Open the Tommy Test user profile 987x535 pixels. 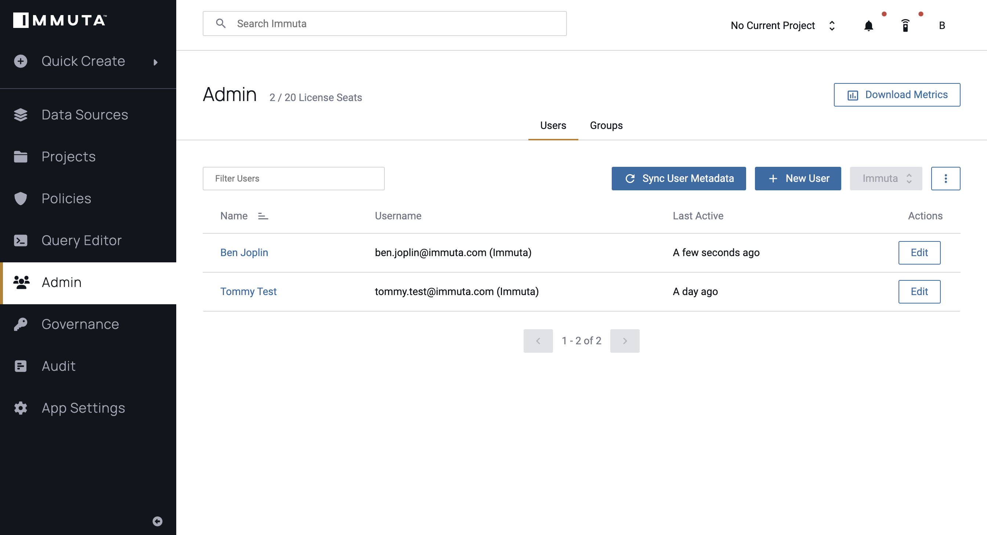coord(248,291)
